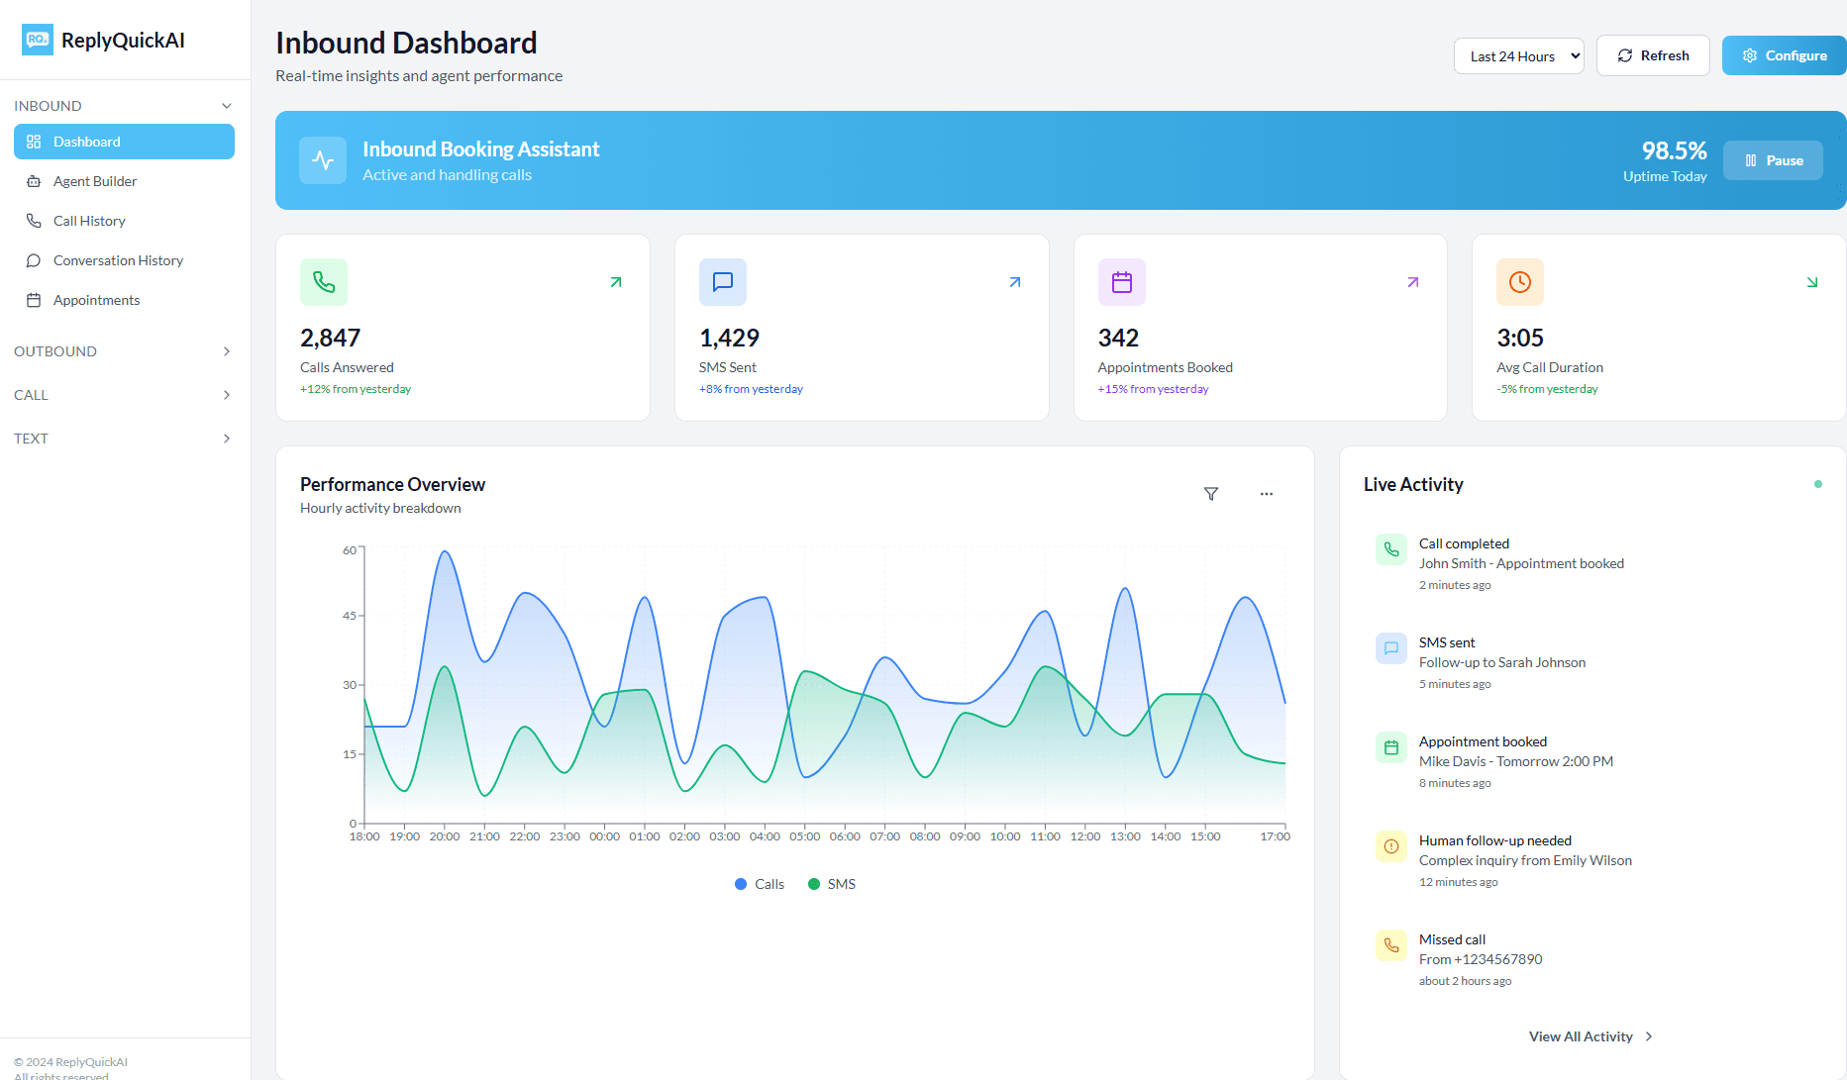Select Appointments in the sidebar
The height and width of the screenshot is (1080, 1847).
96,299
